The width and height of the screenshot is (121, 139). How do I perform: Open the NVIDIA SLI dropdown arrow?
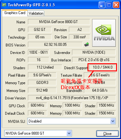point(113,121)
